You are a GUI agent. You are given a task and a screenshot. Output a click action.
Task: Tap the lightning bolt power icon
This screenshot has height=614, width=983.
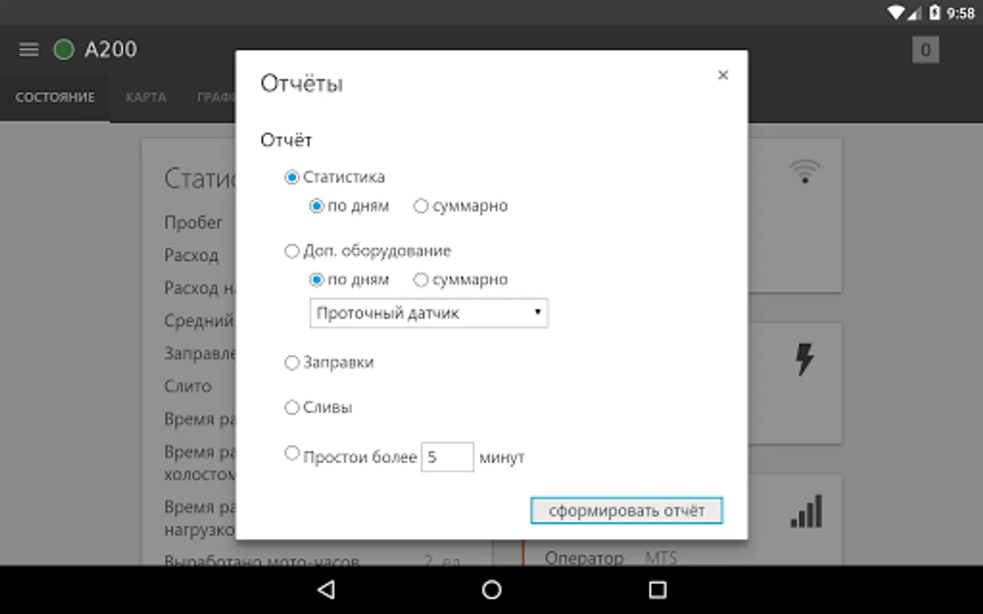[x=805, y=359]
